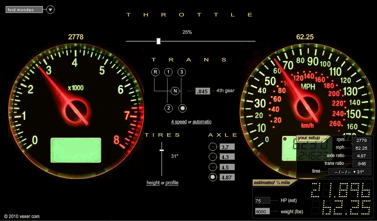Put transmission in neutral N

click(175, 91)
